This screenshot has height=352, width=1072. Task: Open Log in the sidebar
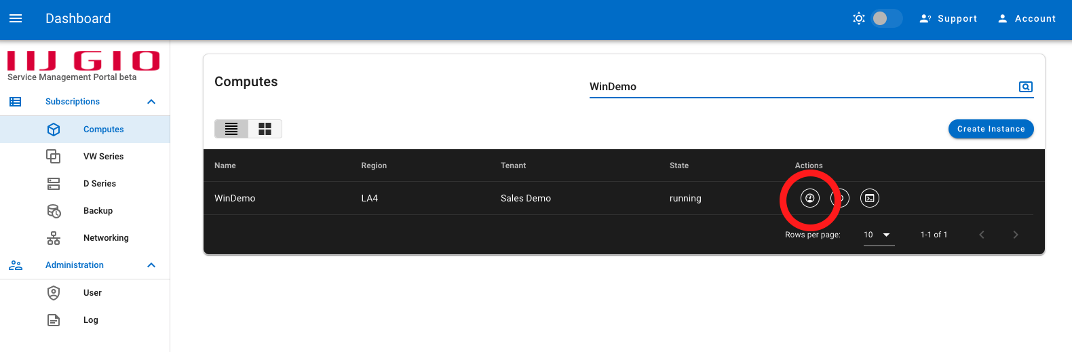pos(85,319)
